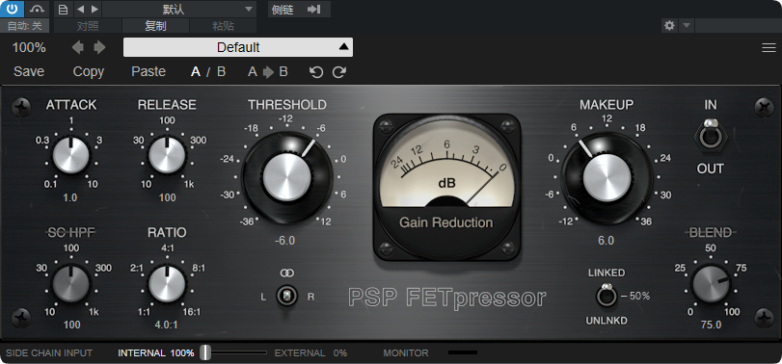
Task: Go to previous host preset arrow
Action: pyautogui.click(x=80, y=9)
